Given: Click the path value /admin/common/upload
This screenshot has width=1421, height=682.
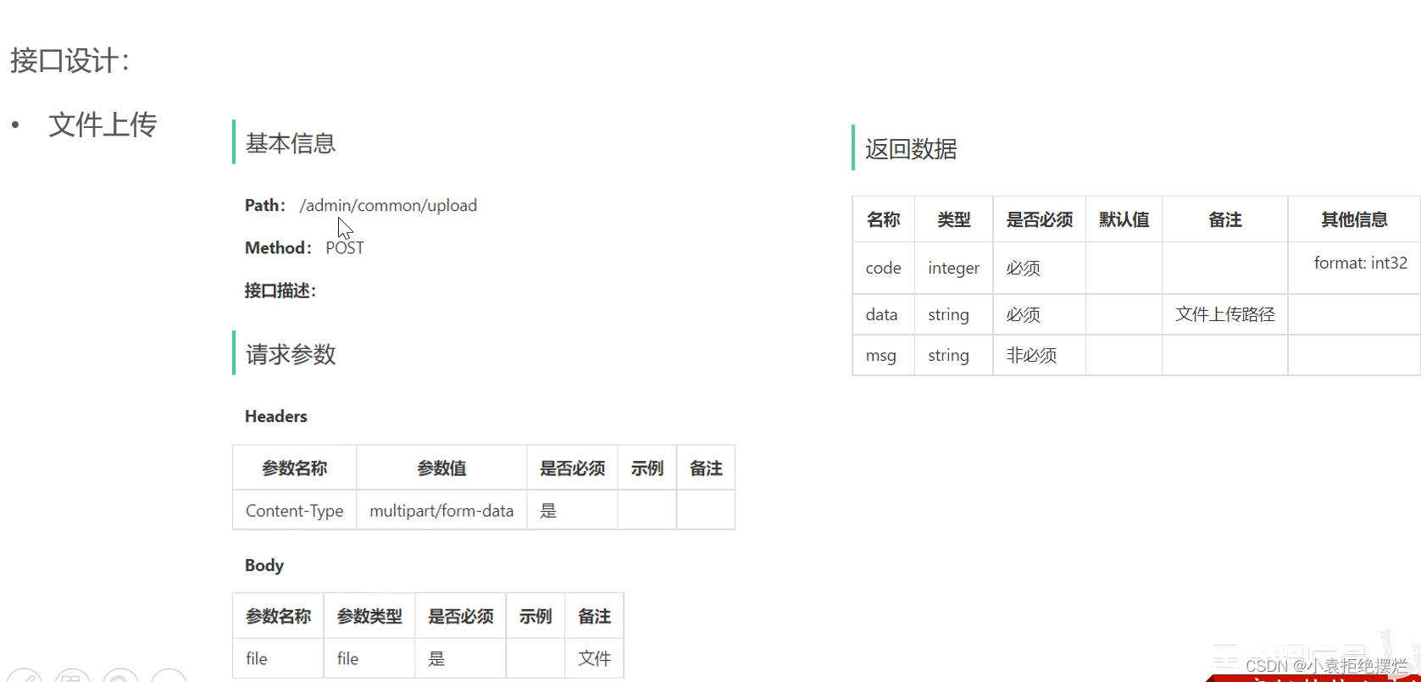Looking at the screenshot, I should click(388, 205).
